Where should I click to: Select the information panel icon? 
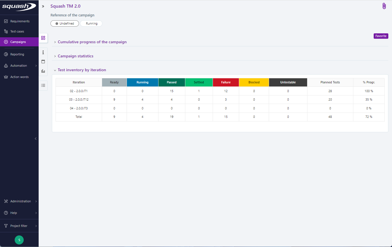[43, 52]
